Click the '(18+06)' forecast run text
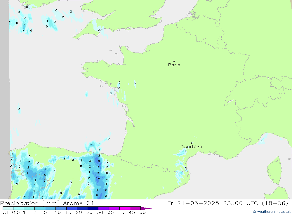Image resolution: width=292 pixels, height=214 pixels. (x=275, y=203)
